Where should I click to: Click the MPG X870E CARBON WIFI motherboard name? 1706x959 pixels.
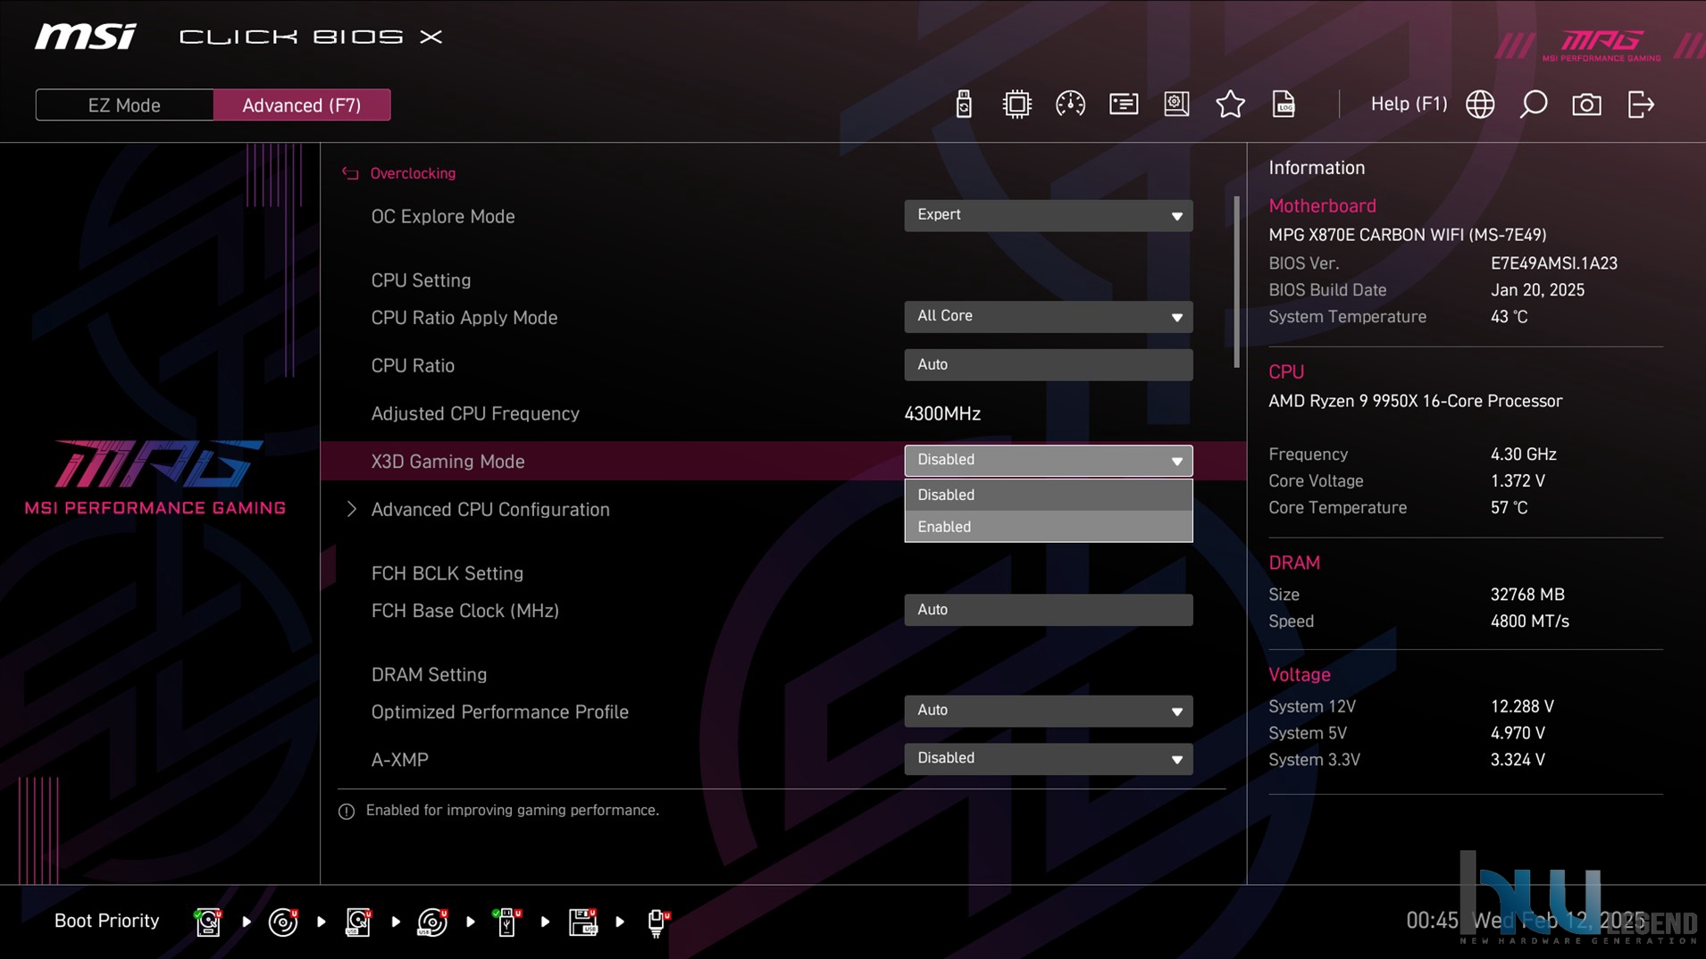(1407, 235)
